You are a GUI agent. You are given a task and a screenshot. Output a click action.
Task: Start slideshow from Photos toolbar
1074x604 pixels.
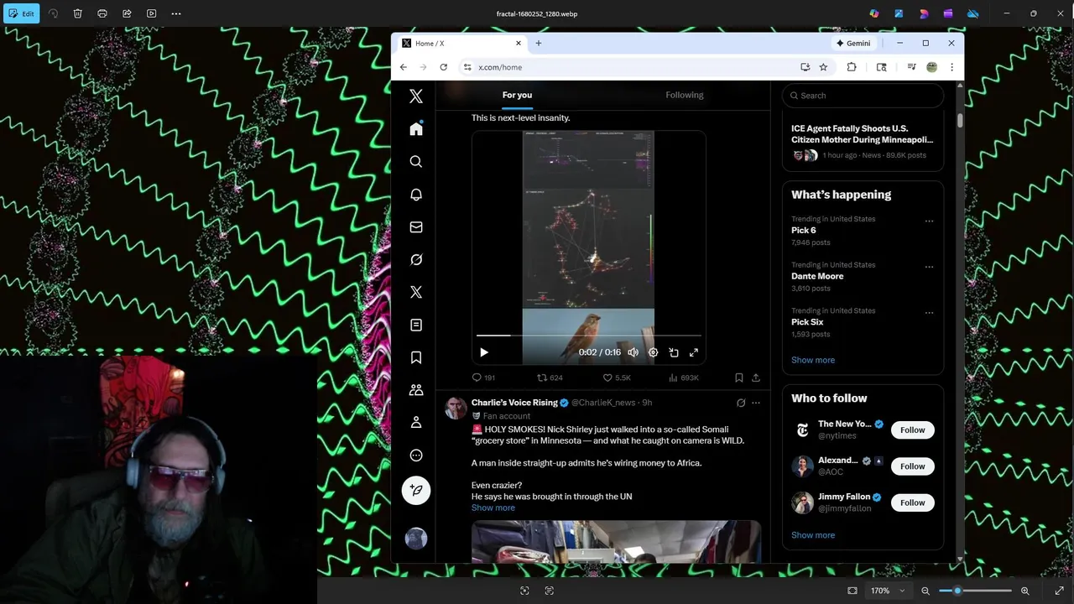tap(151, 13)
